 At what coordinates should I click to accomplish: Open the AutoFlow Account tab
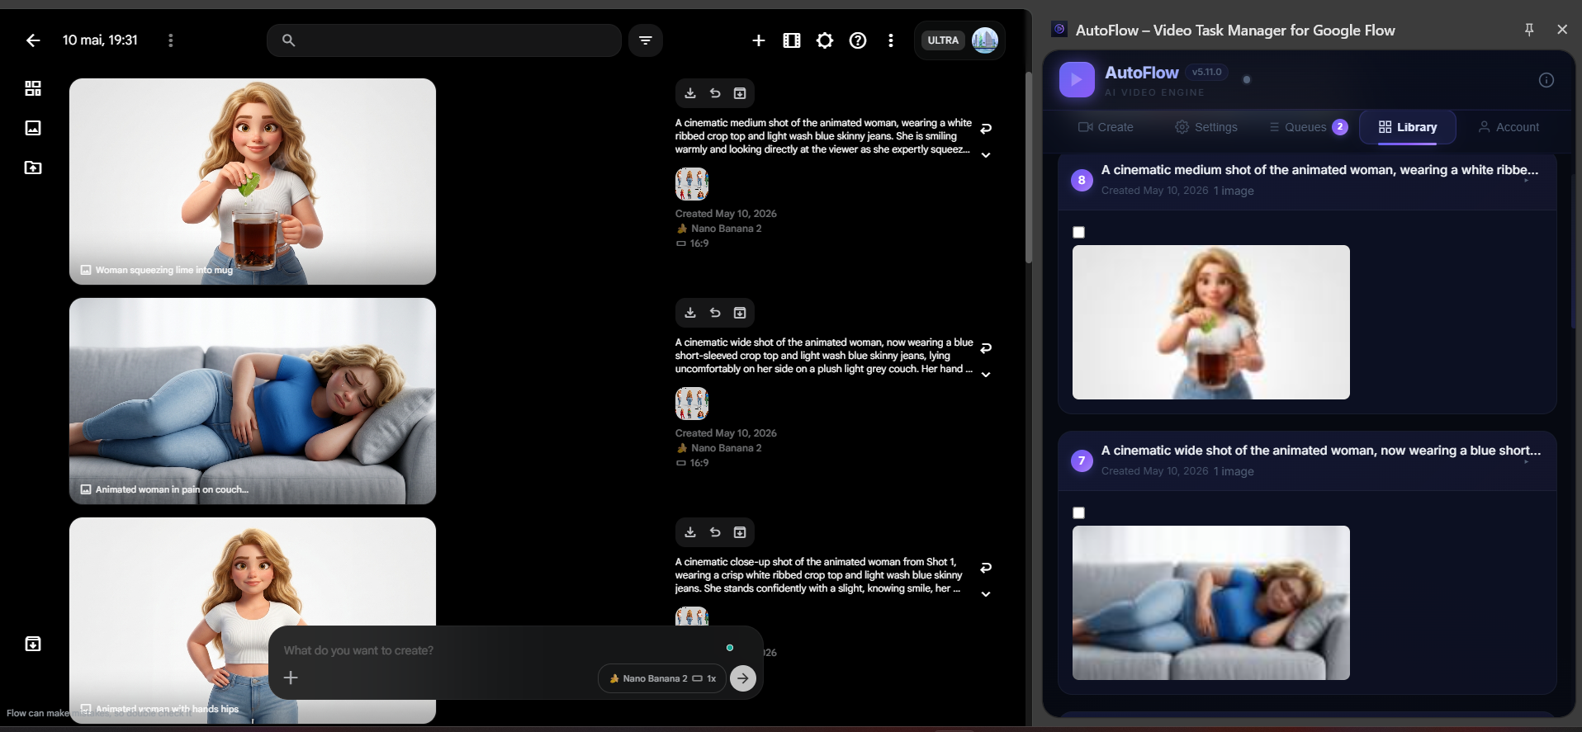point(1509,127)
